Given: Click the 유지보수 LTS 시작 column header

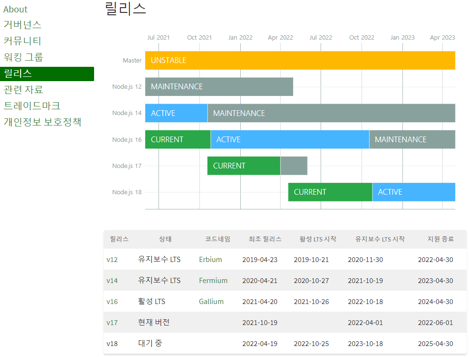Looking at the screenshot, I should pos(380,239).
